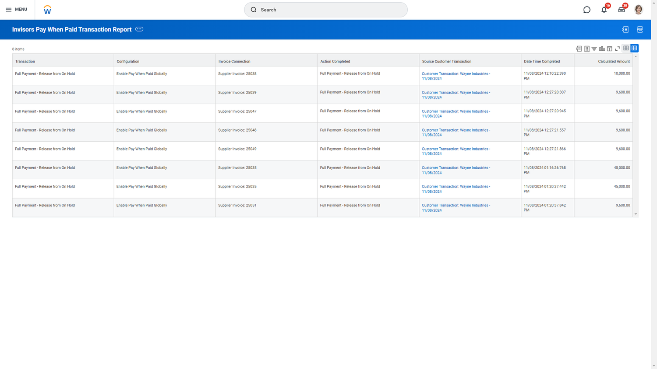Open the MENU sidebar
This screenshot has width=657, height=369.
pos(16,9)
